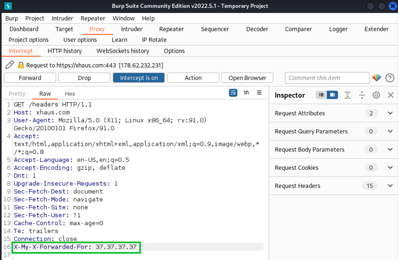
Task: Expand Request Query Parameters section
Action: coord(390,131)
